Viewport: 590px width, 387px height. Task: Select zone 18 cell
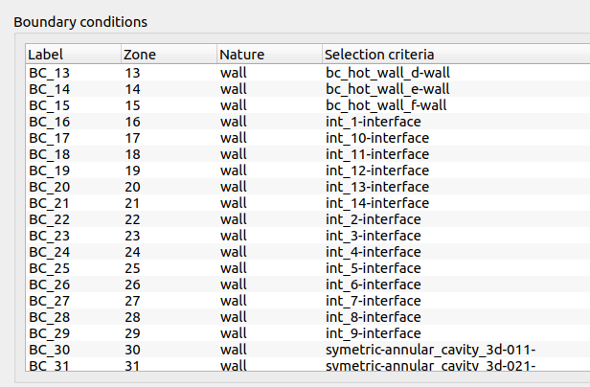[x=133, y=154]
